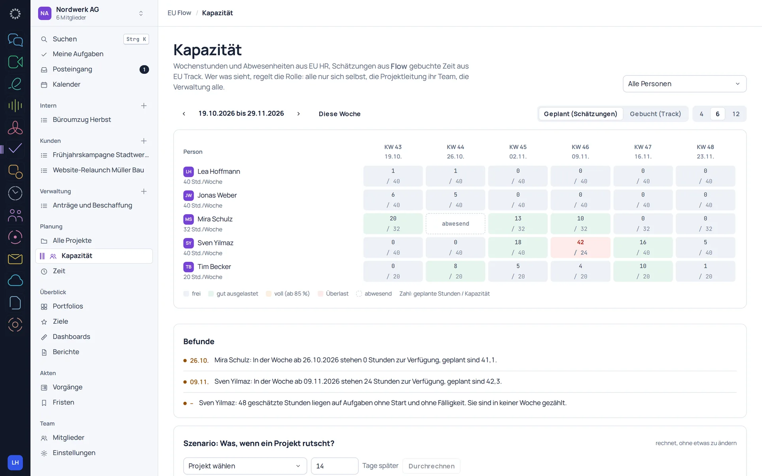Click Mira Schulz's abwesend cell in KW 44
Image resolution: width=762 pixels, height=476 pixels.
pos(455,224)
